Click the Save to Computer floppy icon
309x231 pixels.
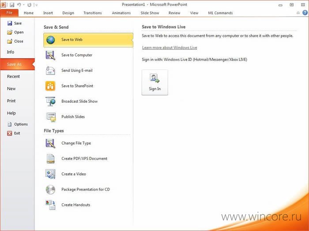[x=50, y=55]
